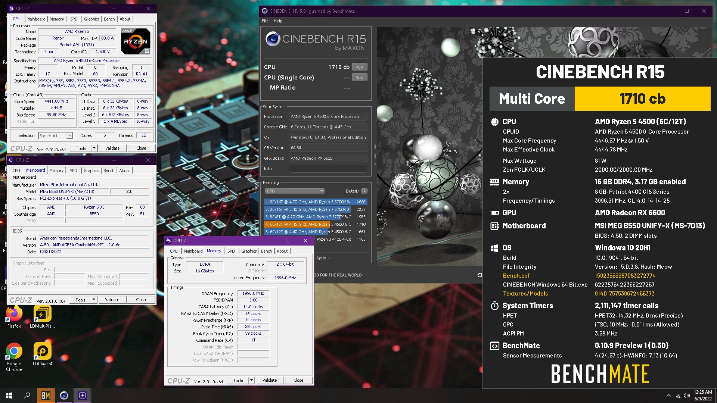
Task: Open network status tray icon
Action: pyautogui.click(x=678, y=396)
